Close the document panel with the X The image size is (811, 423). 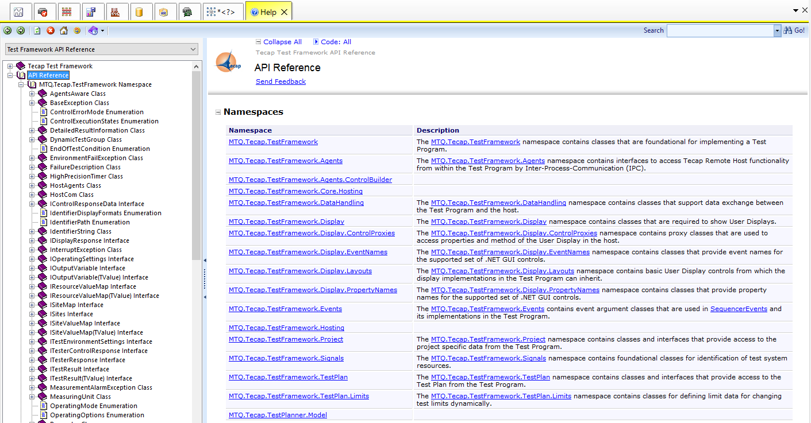click(805, 10)
